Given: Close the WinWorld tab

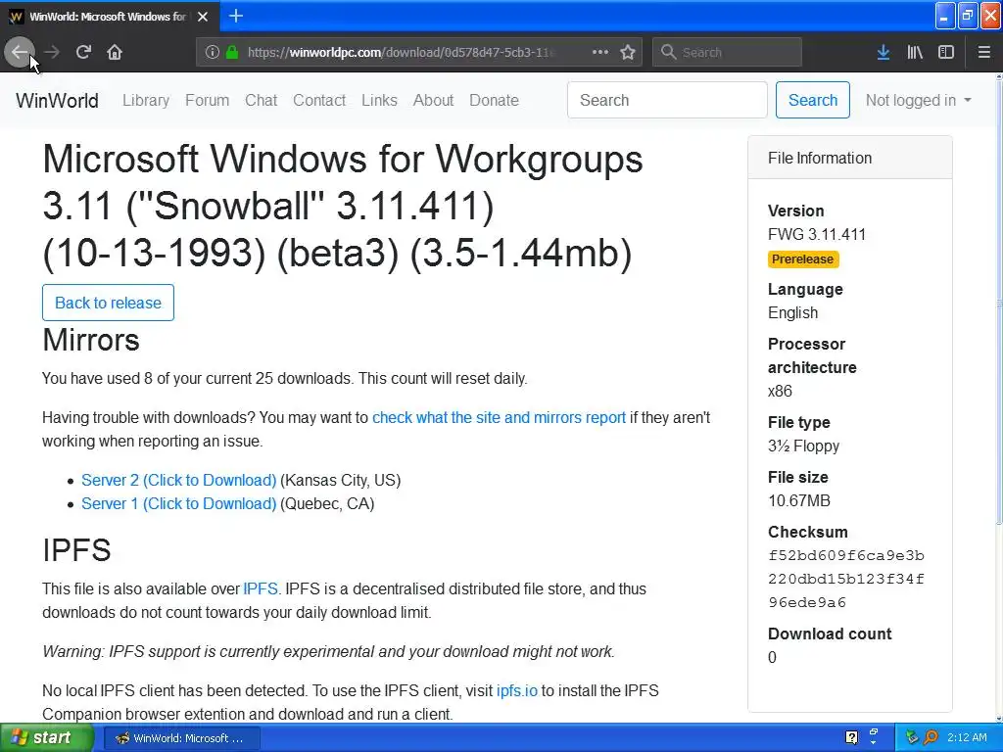Looking at the screenshot, I should pyautogui.click(x=203, y=17).
